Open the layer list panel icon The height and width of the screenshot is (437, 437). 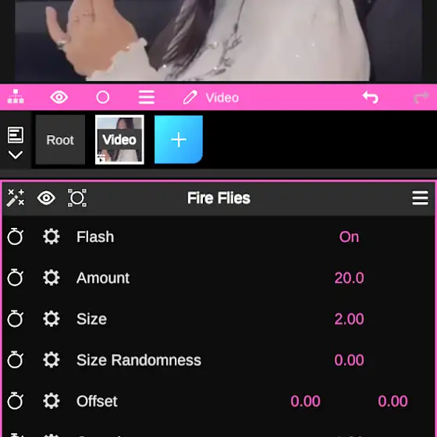click(16, 135)
